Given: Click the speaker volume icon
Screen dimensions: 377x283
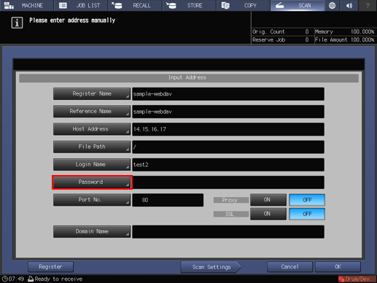Looking at the screenshot, I should (x=349, y=5).
